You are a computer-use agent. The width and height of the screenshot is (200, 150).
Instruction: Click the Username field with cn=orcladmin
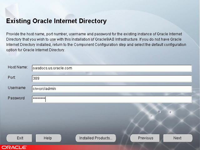112,89
